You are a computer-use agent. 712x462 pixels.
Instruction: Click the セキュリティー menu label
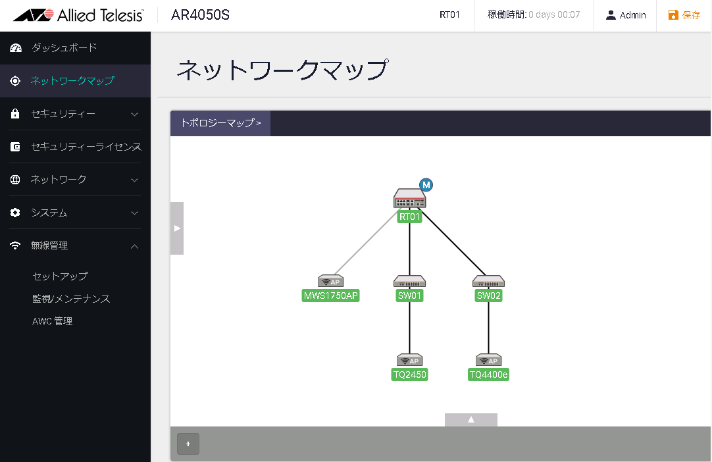[63, 114]
